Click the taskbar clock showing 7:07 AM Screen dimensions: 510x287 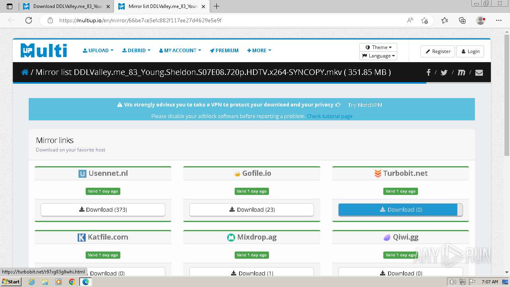click(489, 282)
